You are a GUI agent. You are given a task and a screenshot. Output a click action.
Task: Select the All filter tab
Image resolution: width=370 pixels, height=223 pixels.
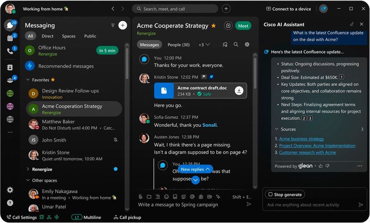tap(31, 36)
